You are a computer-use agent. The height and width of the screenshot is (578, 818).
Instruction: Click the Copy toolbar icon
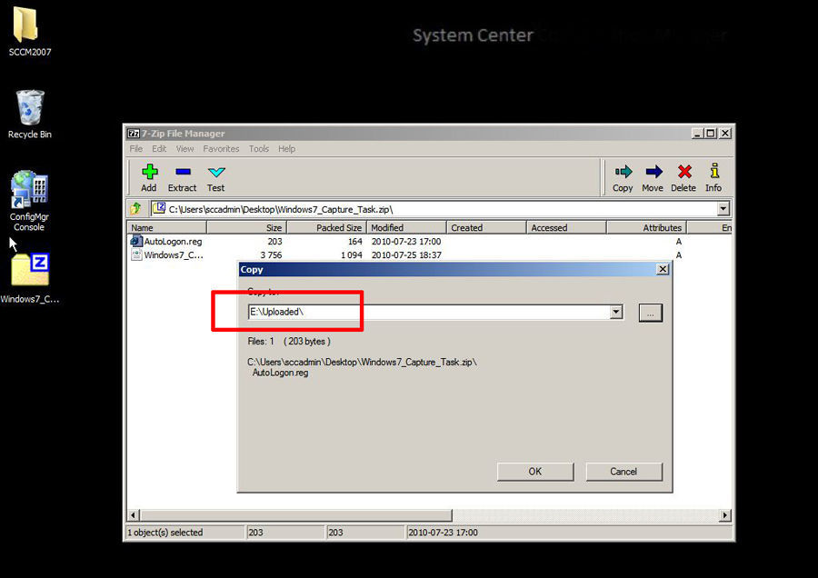(x=623, y=172)
